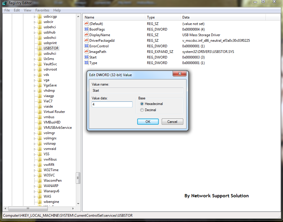The height and width of the screenshot is (222, 283).
Task: Click the REG_SZ icon beside DisplayName
Action: coord(87,35)
